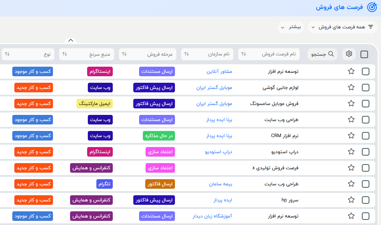Open بیمه سامان organization link
This screenshot has height=225, width=381.
(220, 184)
